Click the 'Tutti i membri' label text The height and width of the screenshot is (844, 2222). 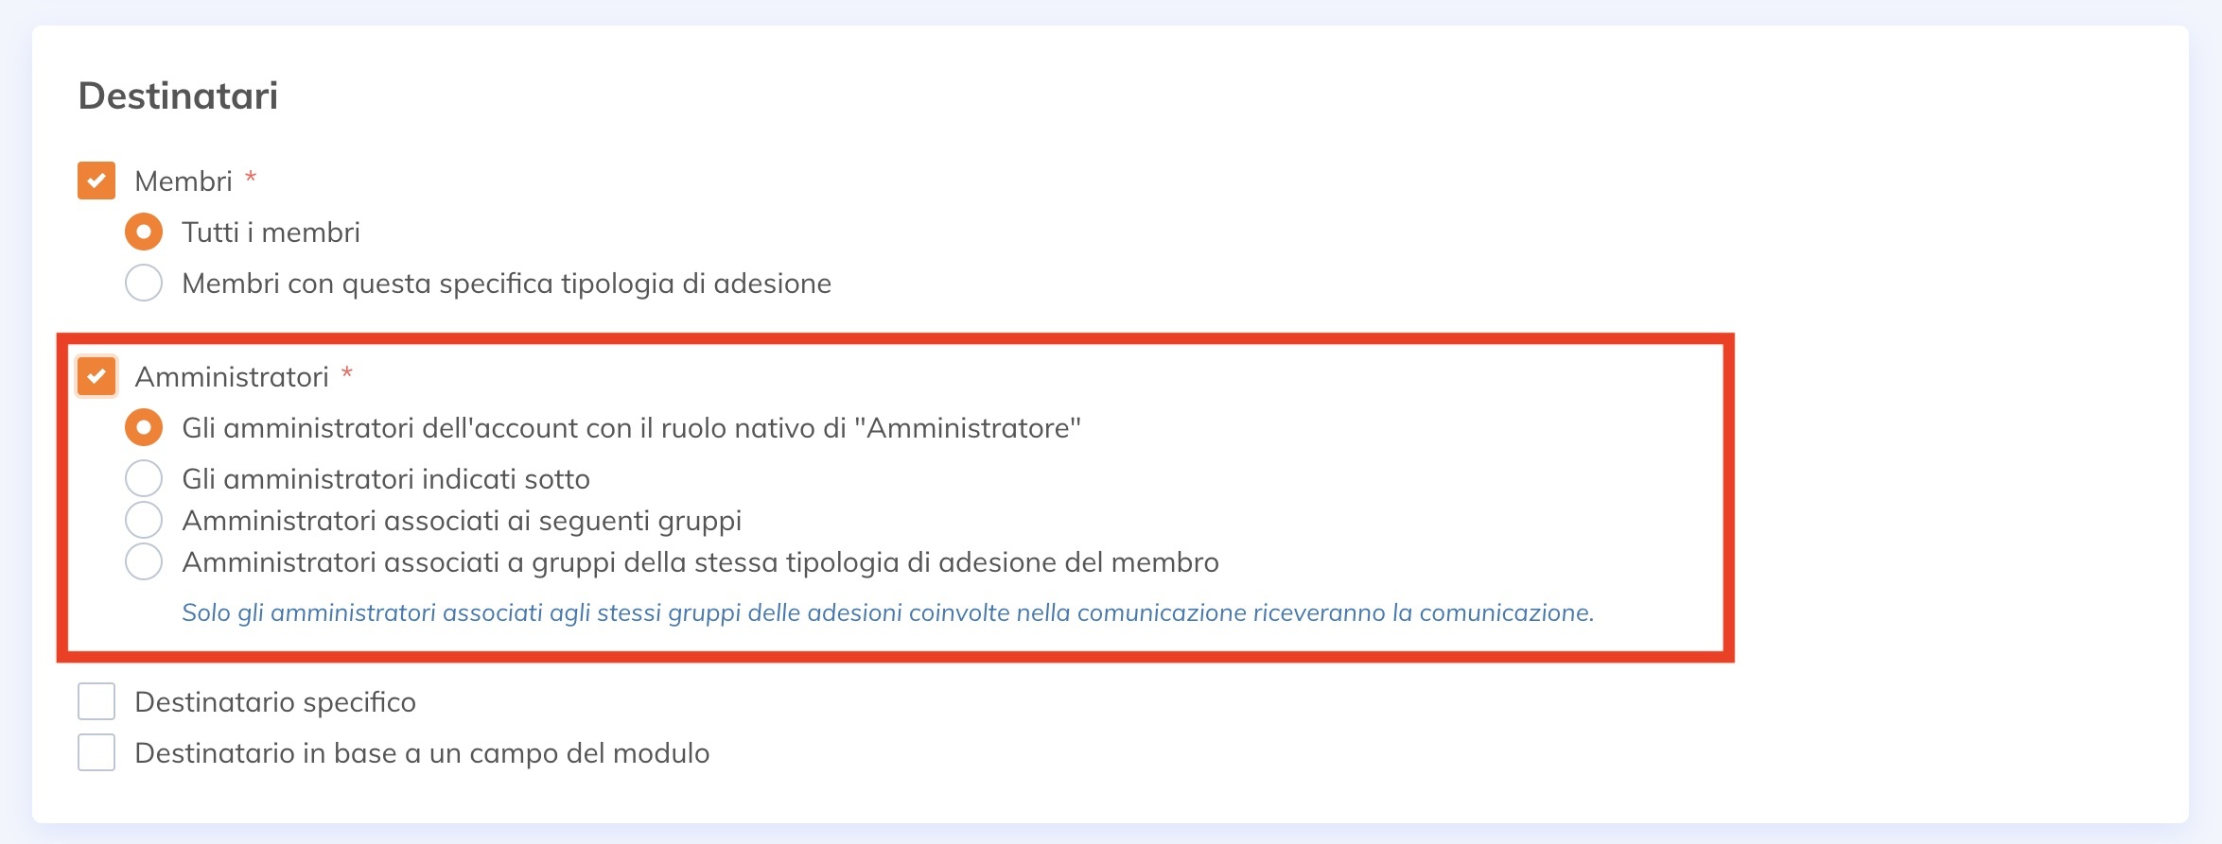point(271,232)
